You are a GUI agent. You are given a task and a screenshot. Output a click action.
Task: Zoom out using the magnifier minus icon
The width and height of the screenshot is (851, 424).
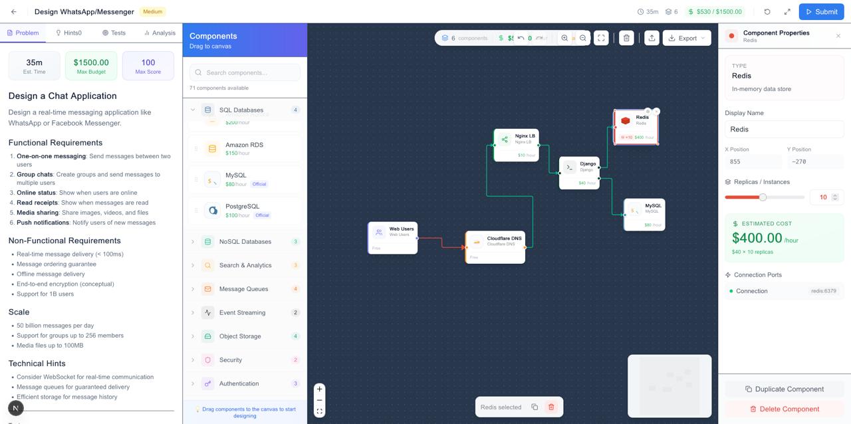click(x=583, y=38)
